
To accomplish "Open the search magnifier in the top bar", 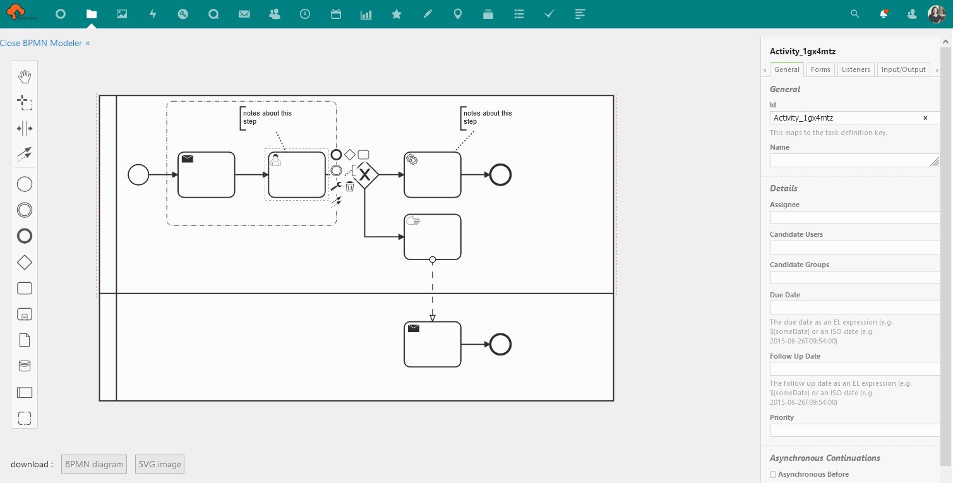I will 854,13.
